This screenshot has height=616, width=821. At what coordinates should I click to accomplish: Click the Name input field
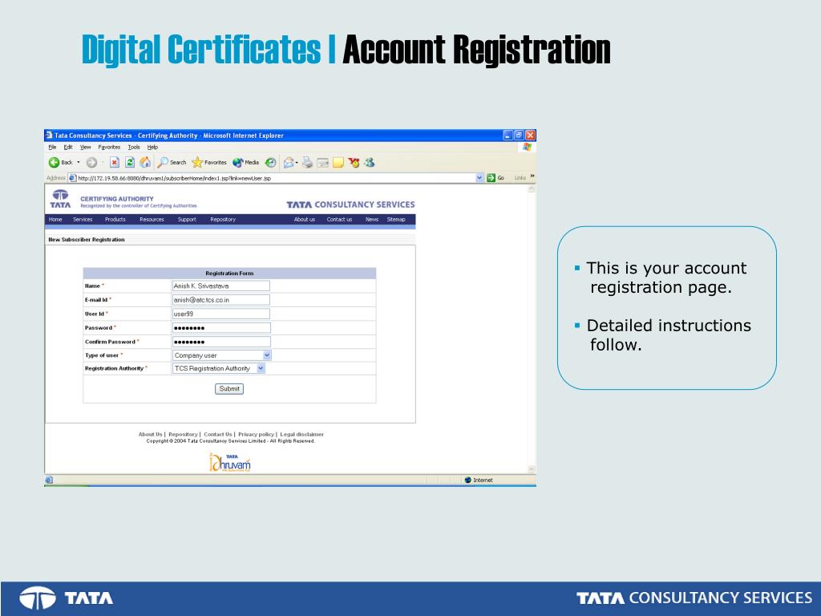point(221,286)
